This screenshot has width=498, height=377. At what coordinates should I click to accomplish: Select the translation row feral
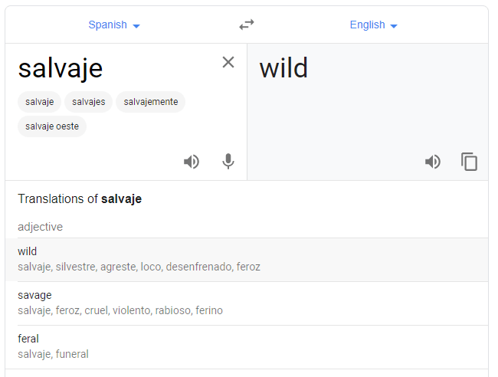(247, 347)
